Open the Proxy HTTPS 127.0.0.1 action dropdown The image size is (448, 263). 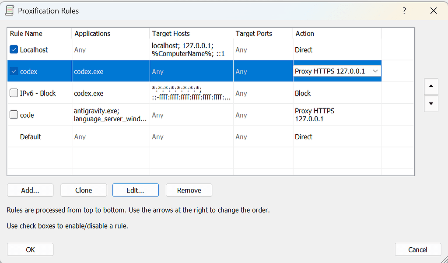pyautogui.click(x=337, y=71)
